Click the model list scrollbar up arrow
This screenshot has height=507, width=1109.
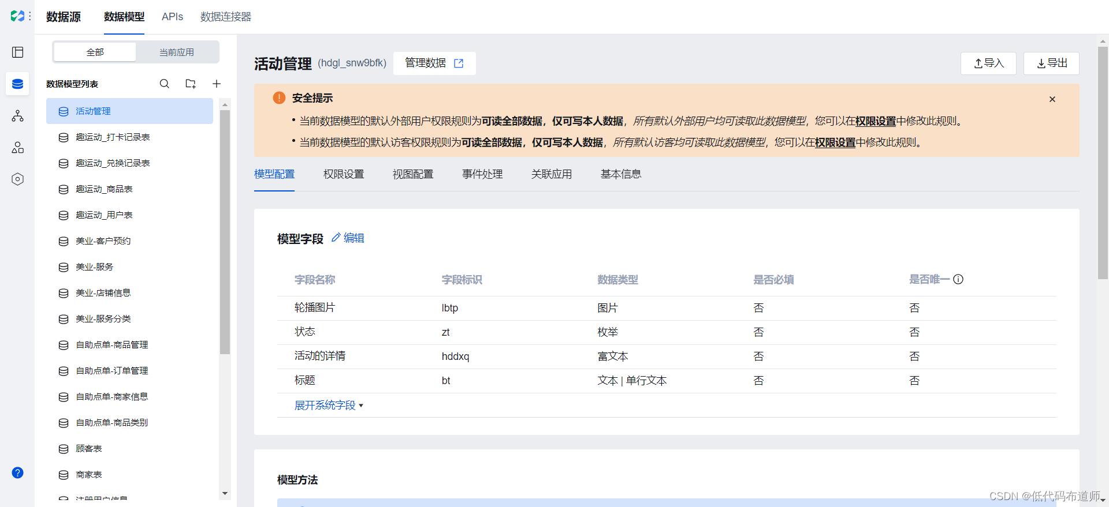[225, 104]
